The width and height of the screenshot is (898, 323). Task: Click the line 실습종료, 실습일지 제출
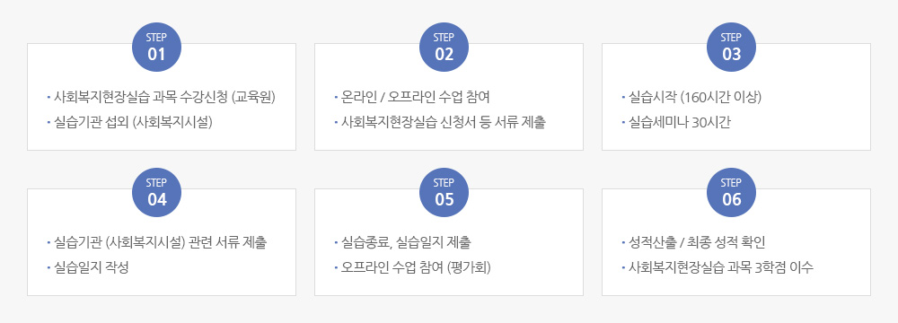click(406, 243)
